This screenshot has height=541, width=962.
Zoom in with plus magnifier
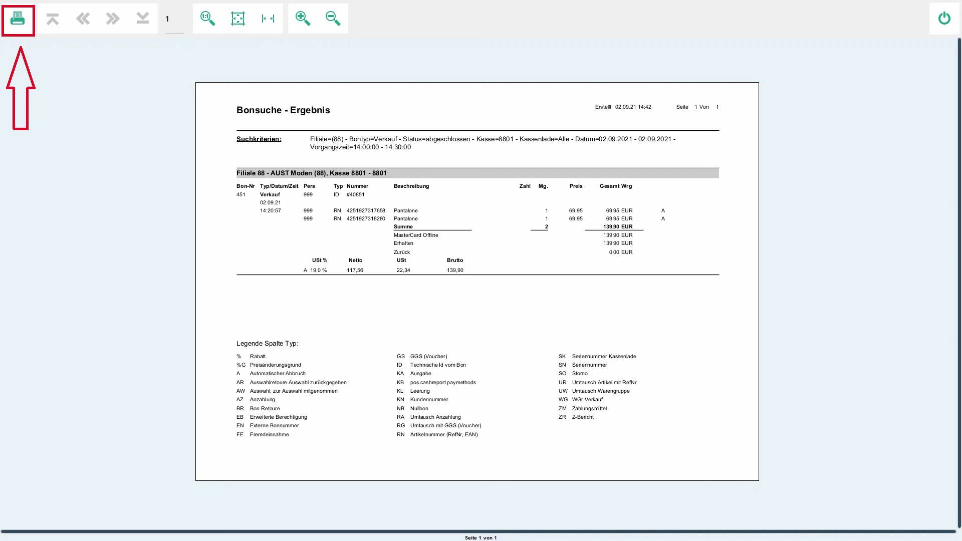pyautogui.click(x=303, y=19)
